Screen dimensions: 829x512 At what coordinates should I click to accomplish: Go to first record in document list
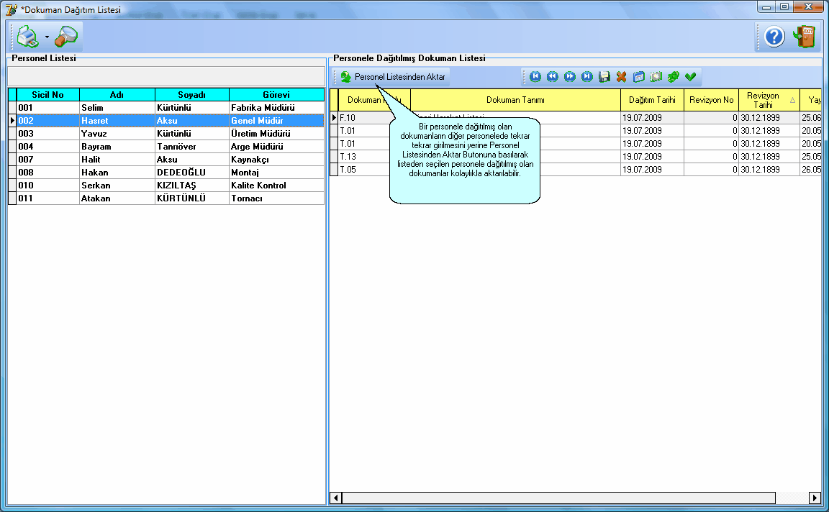pos(535,77)
